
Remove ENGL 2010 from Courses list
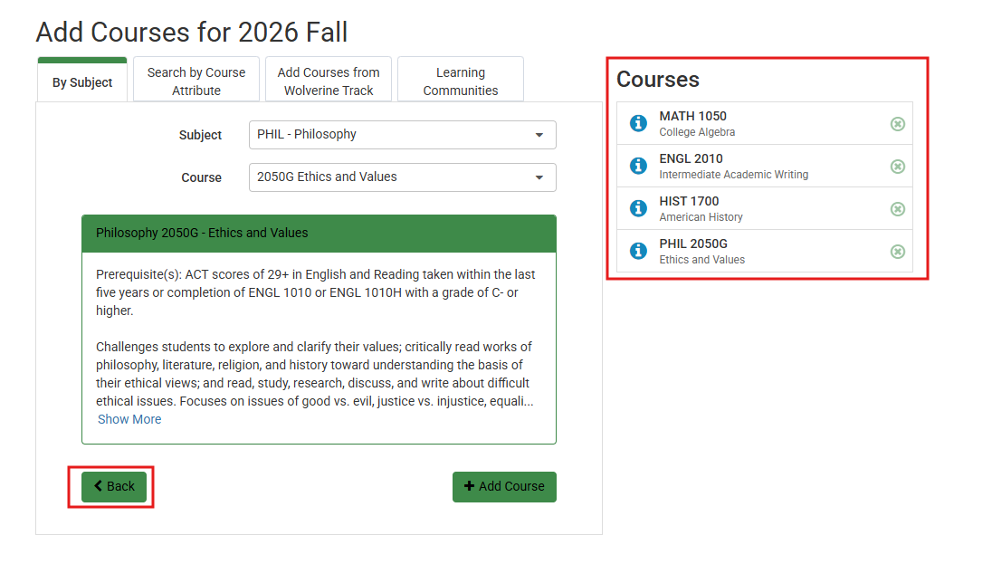[897, 167]
